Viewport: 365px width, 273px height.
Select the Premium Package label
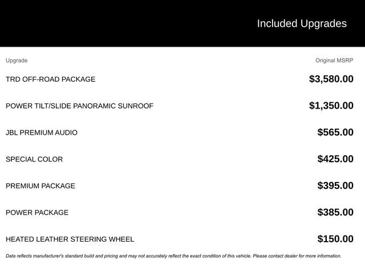point(40,186)
